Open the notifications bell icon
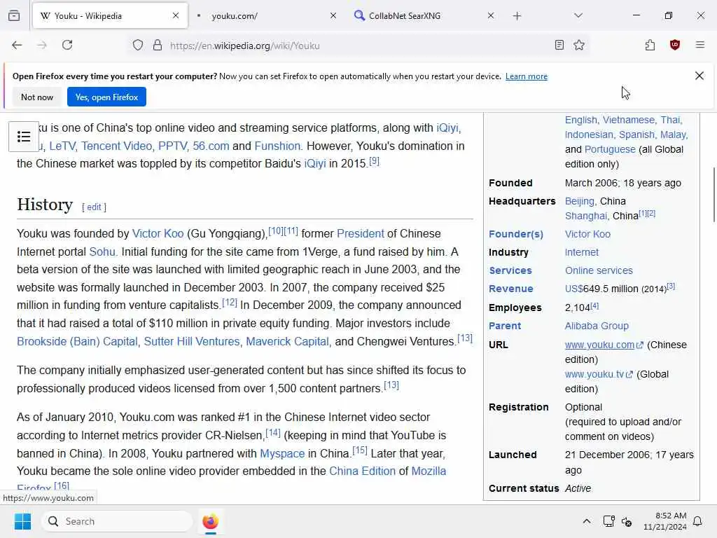 click(698, 521)
